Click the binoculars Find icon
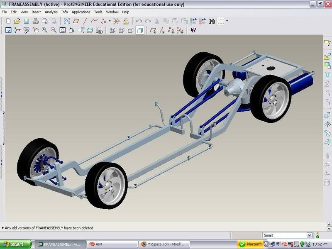Viewport: 332px width, 249px height. click(x=212, y=21)
